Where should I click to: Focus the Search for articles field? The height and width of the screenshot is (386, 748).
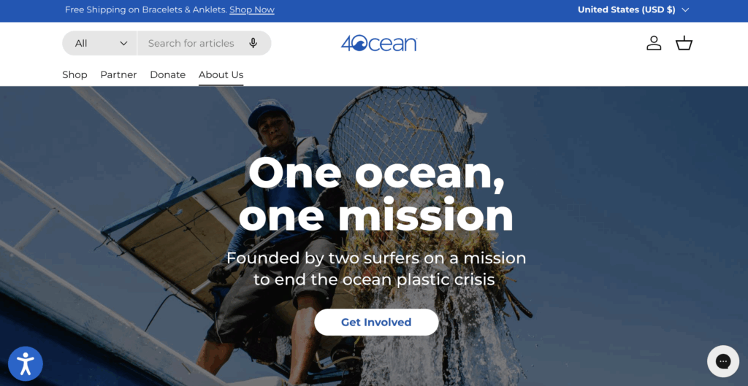pos(191,43)
